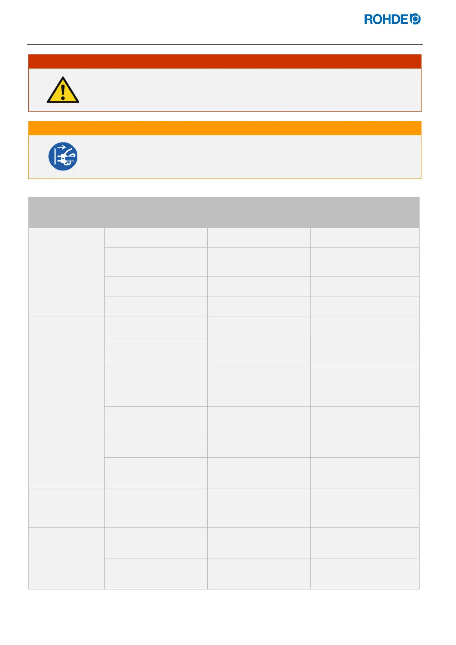Select the fourth merged cell in the first table column

(x=66, y=507)
